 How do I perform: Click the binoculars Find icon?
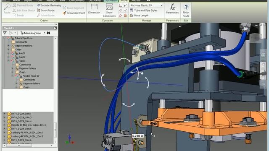click(48, 33)
